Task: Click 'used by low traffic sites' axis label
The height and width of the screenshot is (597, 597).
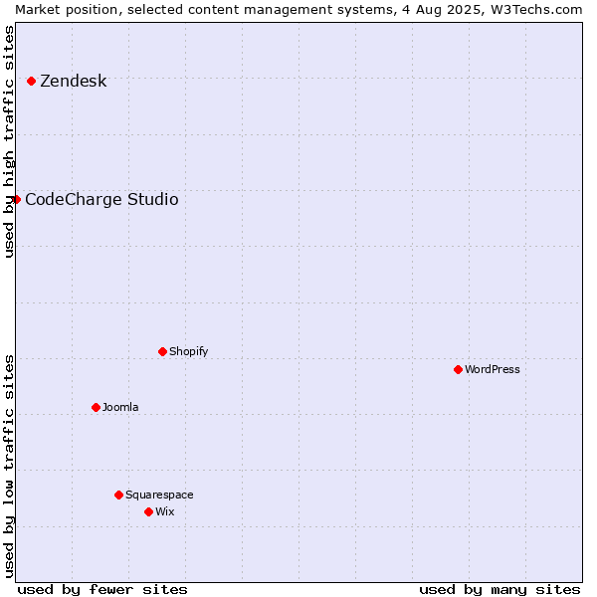Action: (x=9, y=467)
